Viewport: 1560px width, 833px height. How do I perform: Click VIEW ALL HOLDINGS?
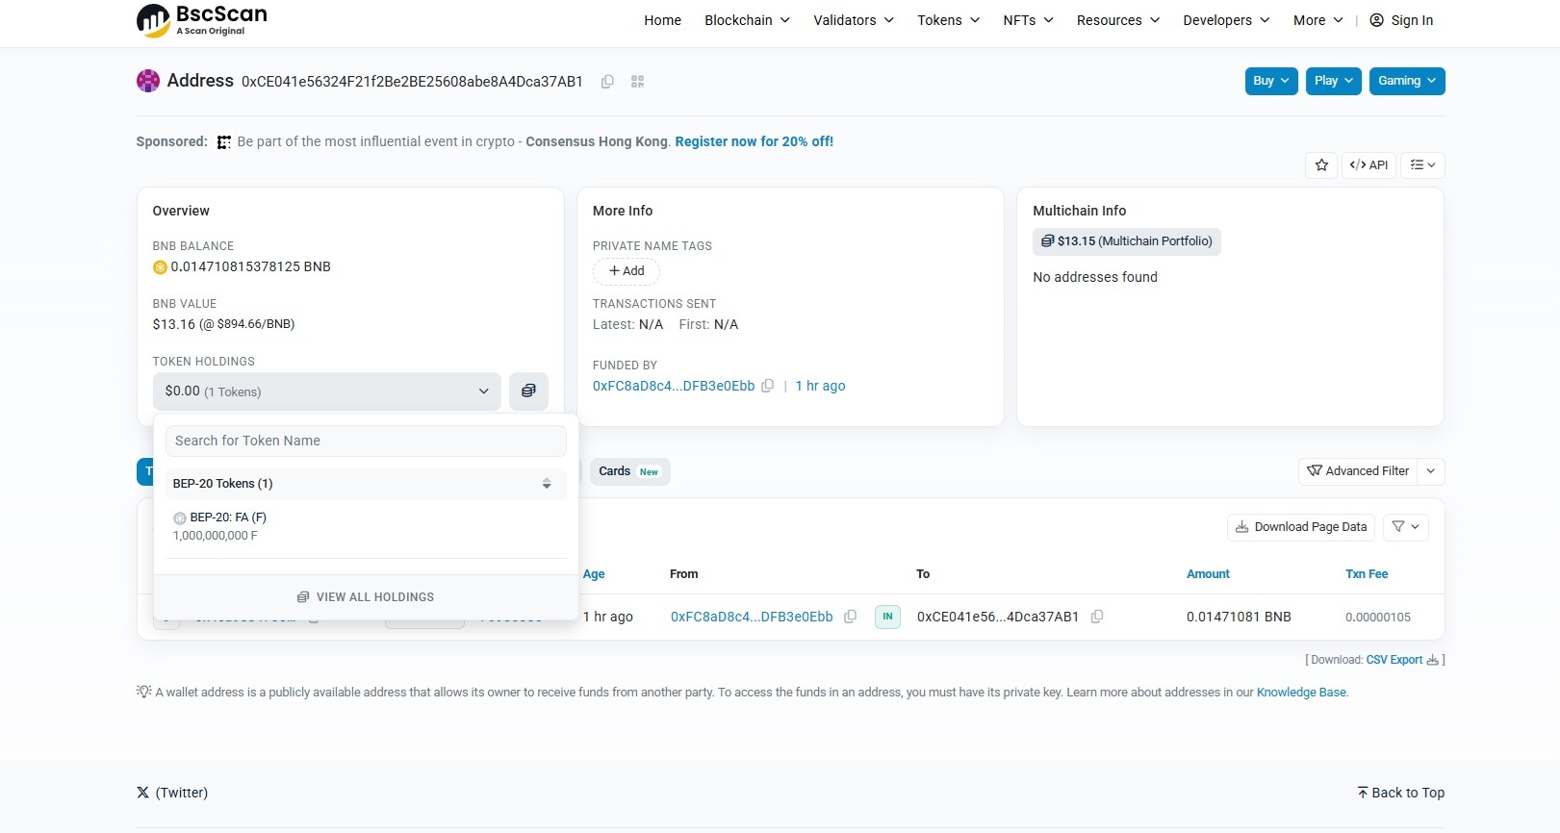(x=366, y=597)
